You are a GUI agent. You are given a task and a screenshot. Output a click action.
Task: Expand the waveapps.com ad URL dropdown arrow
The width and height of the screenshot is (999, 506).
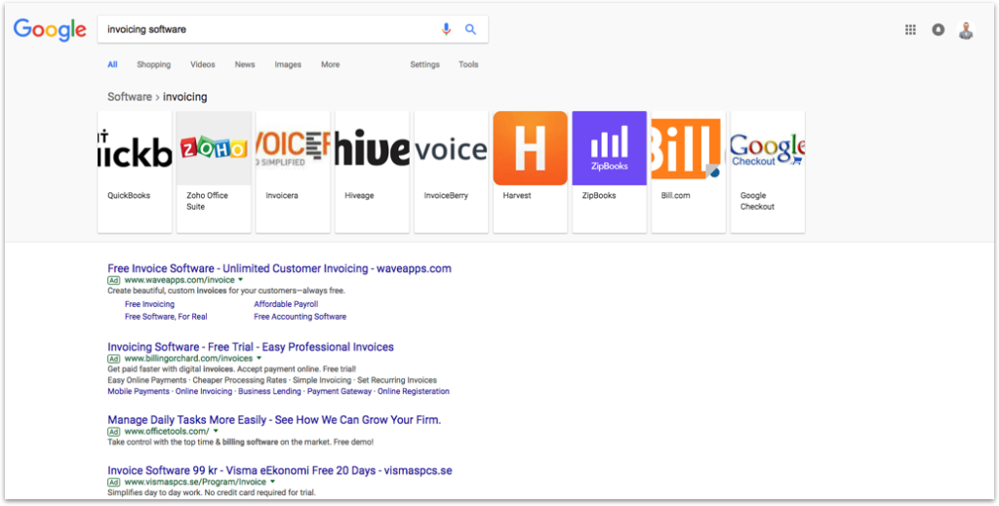coord(240,280)
